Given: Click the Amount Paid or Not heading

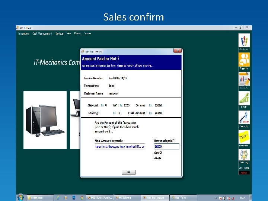Looking at the screenshot, I should click(100, 59).
